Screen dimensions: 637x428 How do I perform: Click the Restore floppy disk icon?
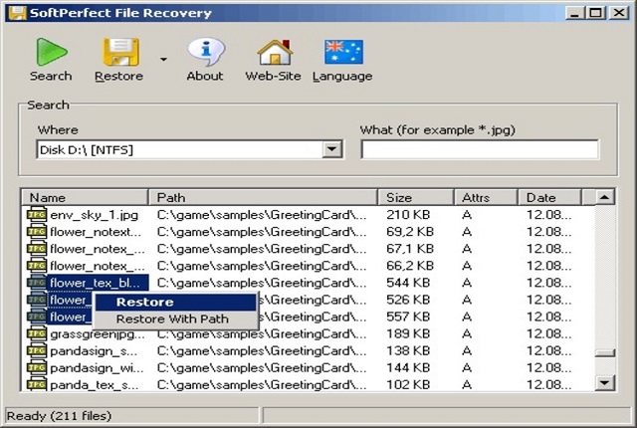(118, 52)
